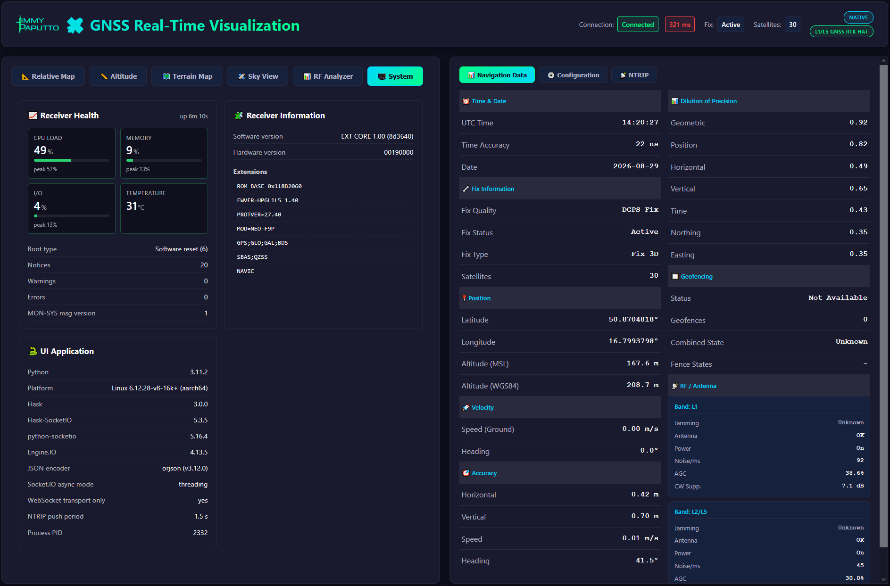890x586 pixels.
Task: Click the Jimmy Paputto logo
Action: [x=38, y=25]
